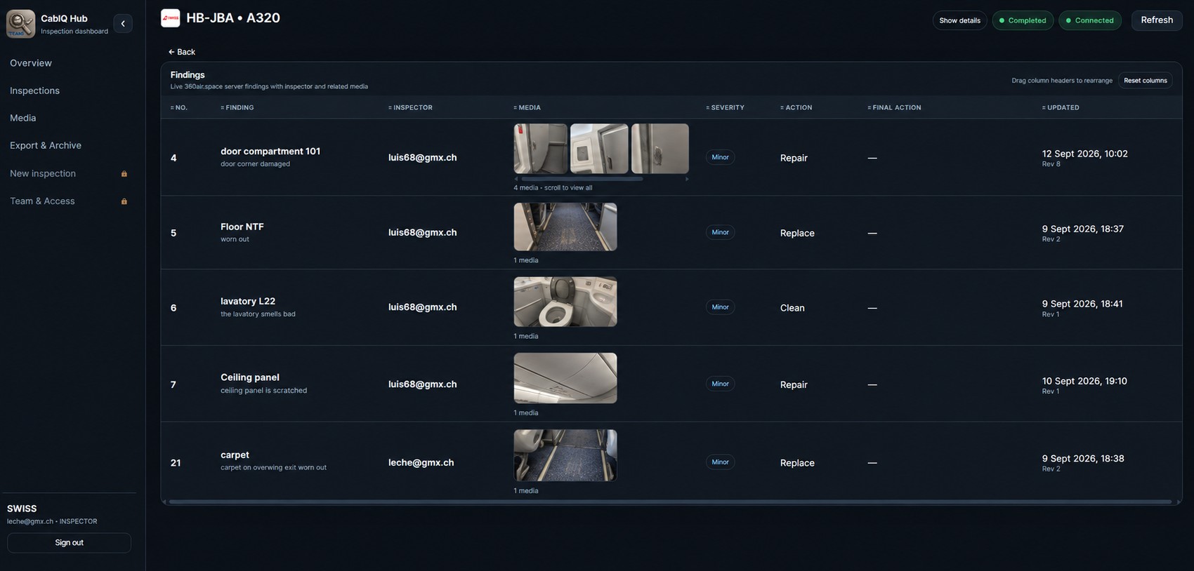Open Export & Archive
Screen dimensions: 1194x571
[46, 145]
